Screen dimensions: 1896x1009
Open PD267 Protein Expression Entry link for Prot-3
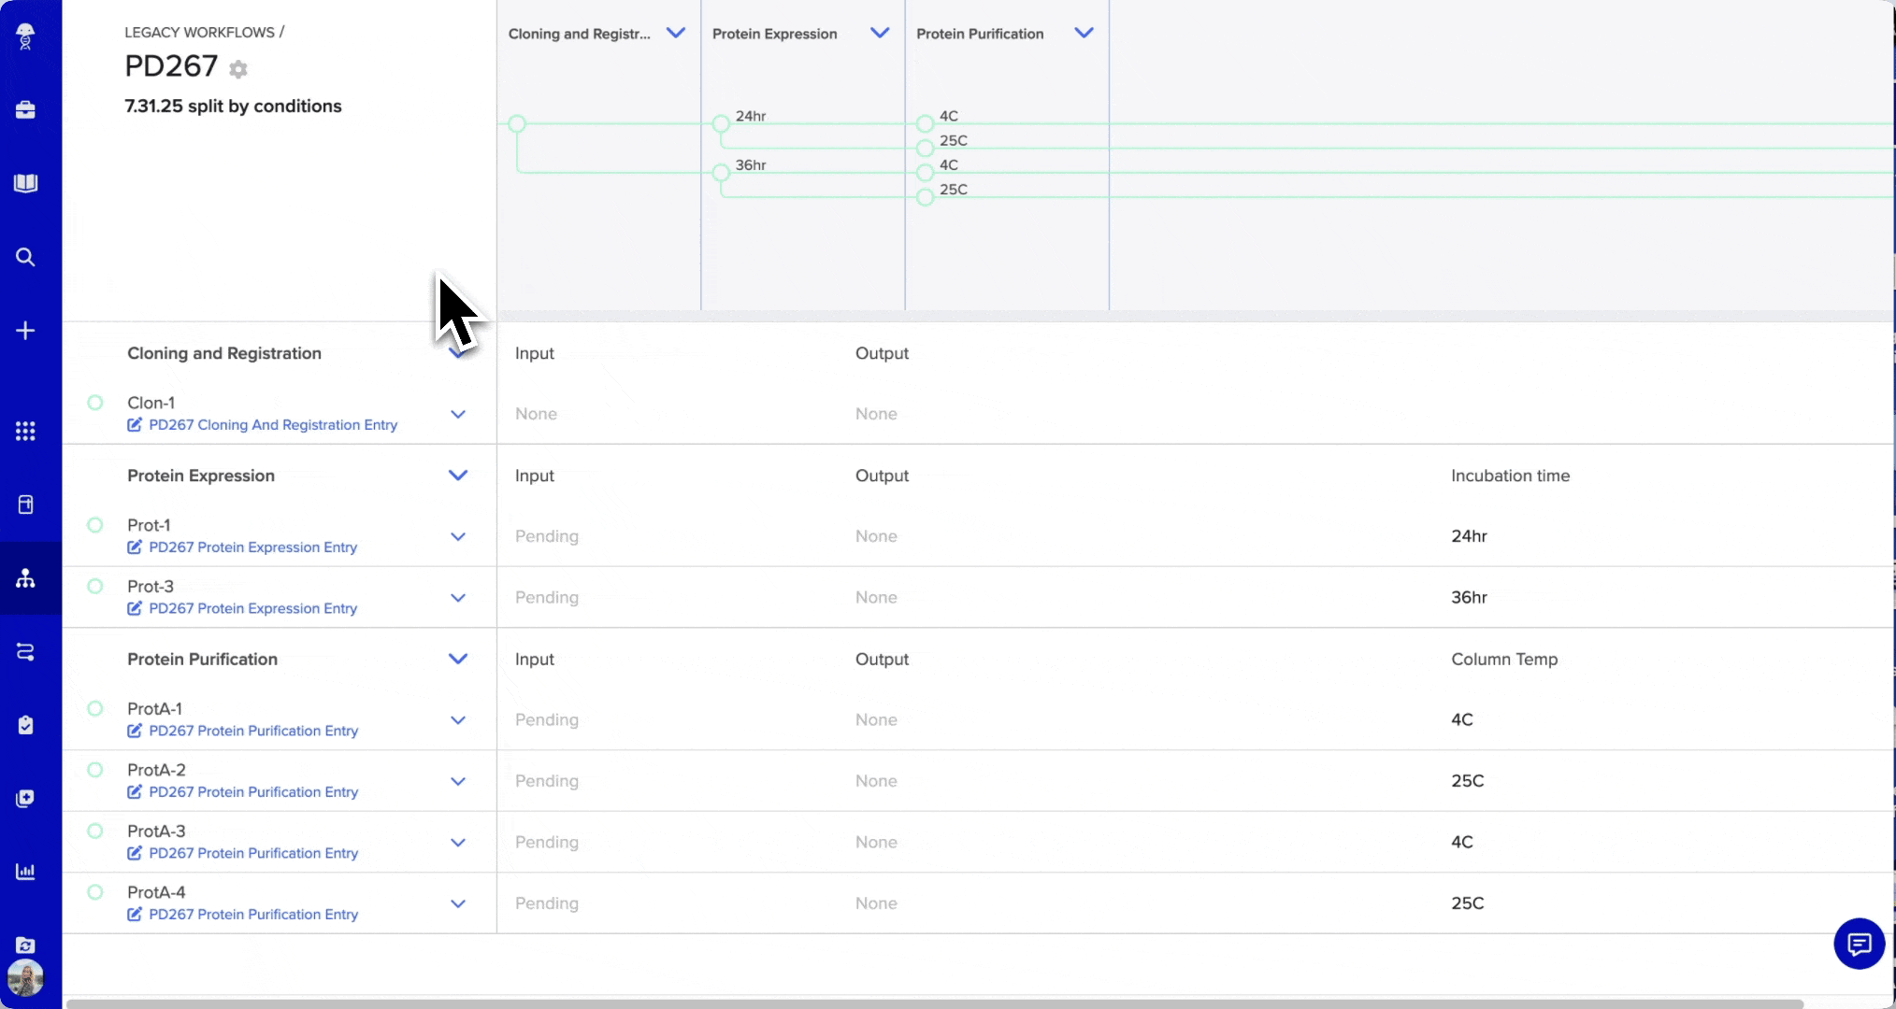tap(252, 608)
